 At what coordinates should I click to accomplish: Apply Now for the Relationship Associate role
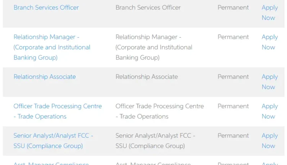click(269, 81)
